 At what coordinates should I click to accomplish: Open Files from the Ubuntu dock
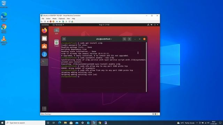click(44, 39)
